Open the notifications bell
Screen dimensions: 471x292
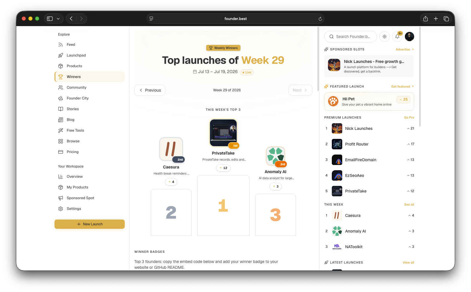(x=397, y=37)
